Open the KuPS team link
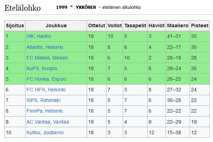The image size is (213, 142). pyautogui.click(x=33, y=68)
